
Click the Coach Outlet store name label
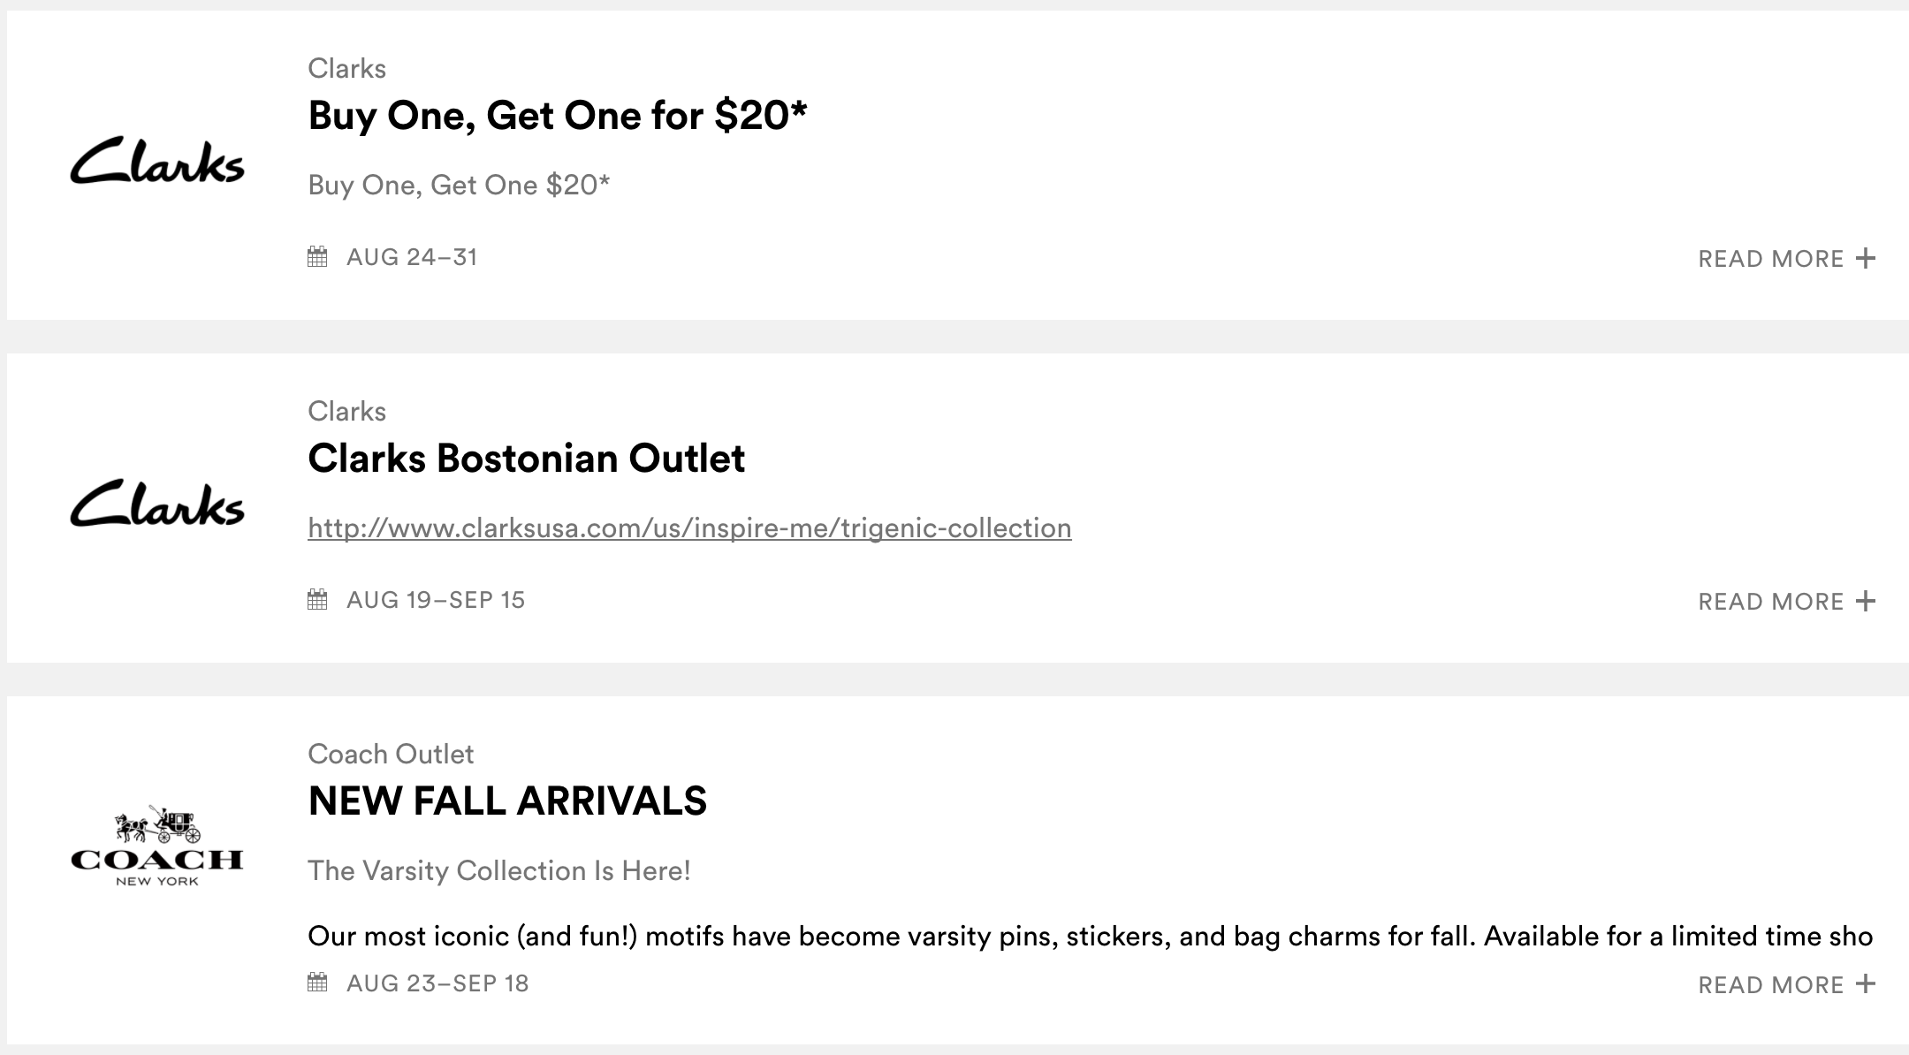coord(391,754)
